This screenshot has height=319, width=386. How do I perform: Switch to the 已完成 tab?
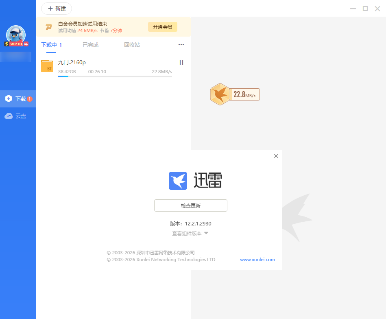coord(91,45)
